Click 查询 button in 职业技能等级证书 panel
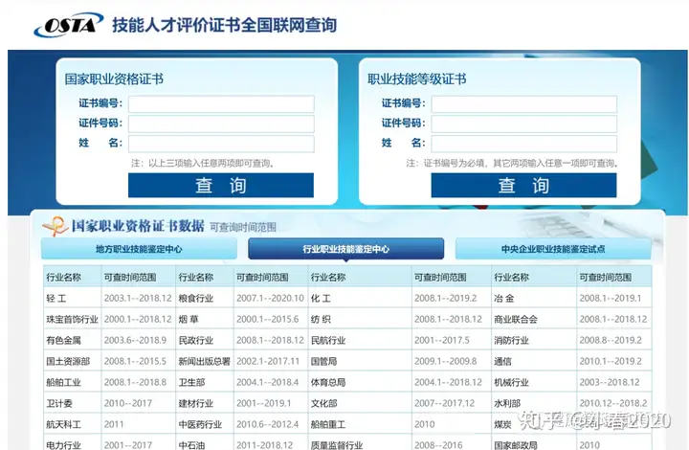Viewport: 689px width, 450px height. tap(523, 185)
